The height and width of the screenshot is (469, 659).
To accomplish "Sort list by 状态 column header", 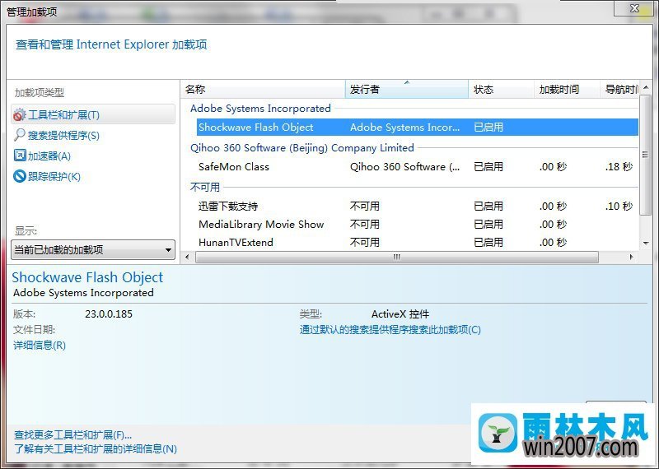I will (x=501, y=90).
